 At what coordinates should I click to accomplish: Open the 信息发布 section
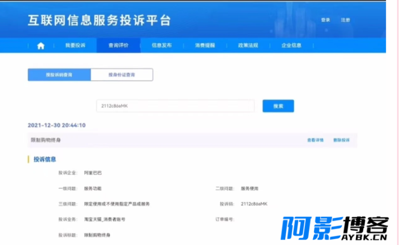162,45
